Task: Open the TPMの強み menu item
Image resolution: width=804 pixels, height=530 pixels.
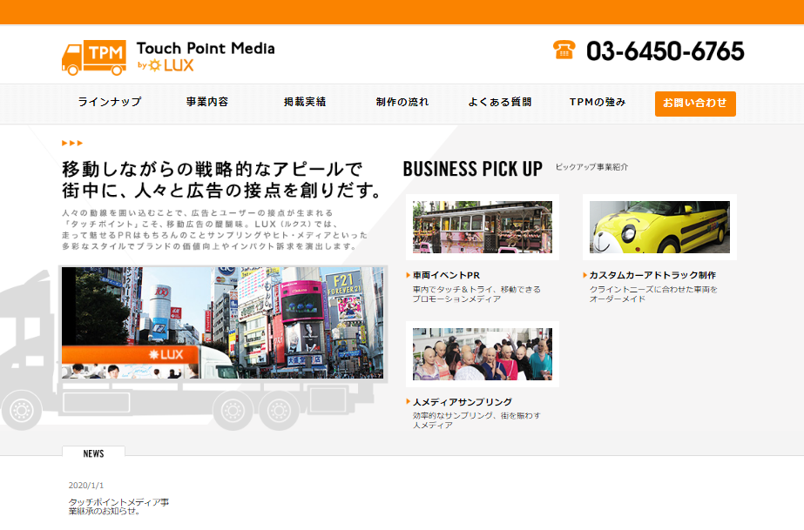Action: [x=598, y=102]
